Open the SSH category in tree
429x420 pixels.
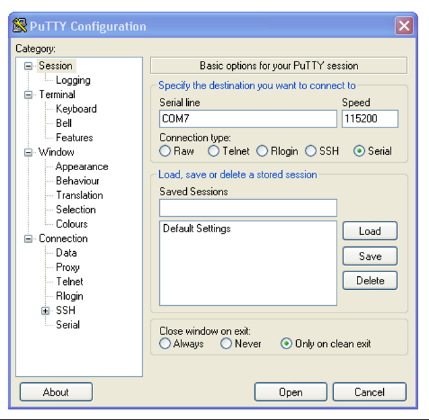pyautogui.click(x=65, y=311)
